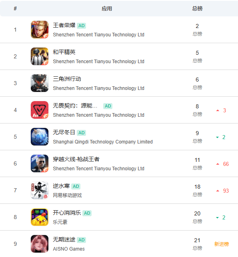
Task: Click the 新进榜 label on row nine
Action: 222,244
